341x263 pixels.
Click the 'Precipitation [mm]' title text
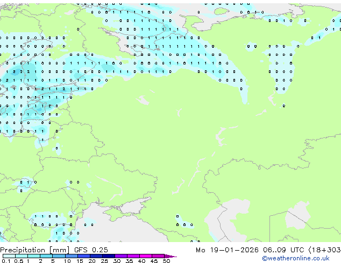pos(35,250)
